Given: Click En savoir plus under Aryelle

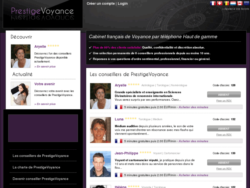Looking at the screenshot, I should click(45, 67).
